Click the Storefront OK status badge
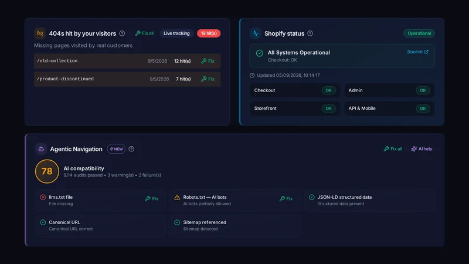The image size is (469, 264). [328, 109]
